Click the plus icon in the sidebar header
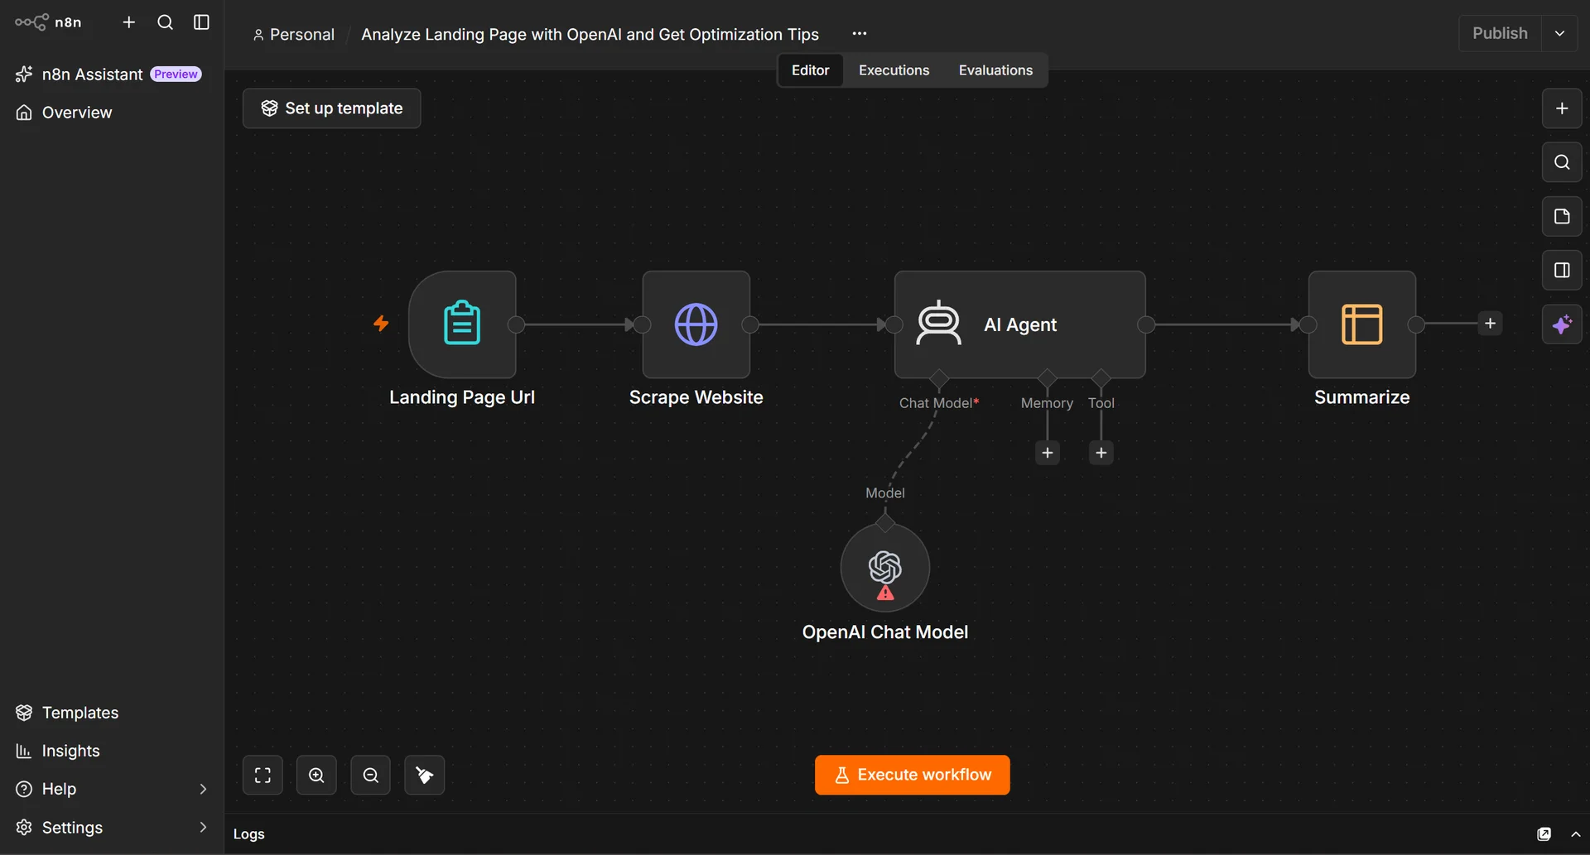 128,22
